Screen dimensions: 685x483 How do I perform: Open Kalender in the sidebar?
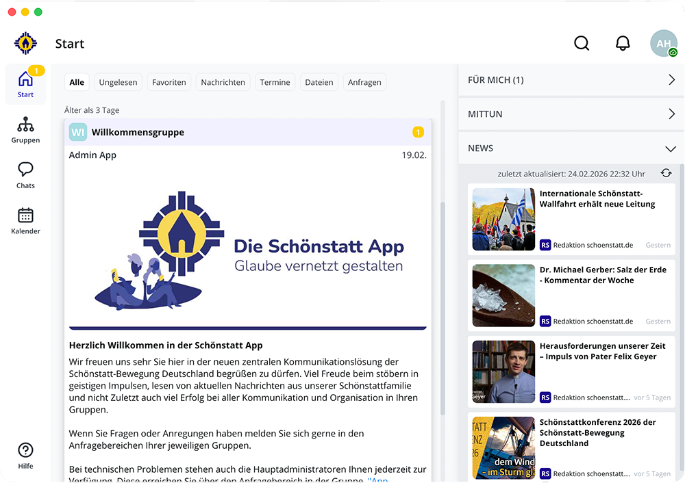coord(25,221)
